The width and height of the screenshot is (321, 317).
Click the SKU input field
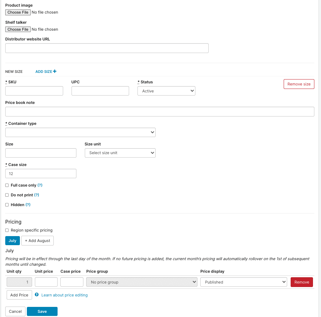point(34,91)
